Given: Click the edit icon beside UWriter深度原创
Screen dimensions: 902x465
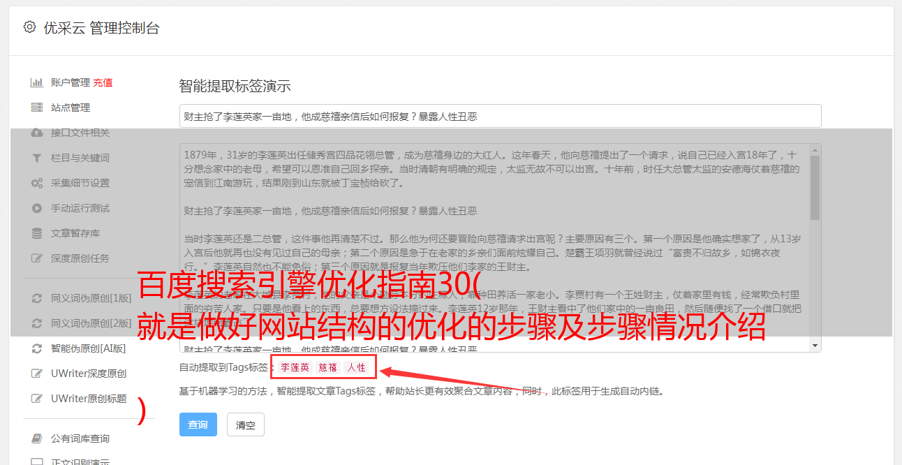Looking at the screenshot, I should [37, 373].
